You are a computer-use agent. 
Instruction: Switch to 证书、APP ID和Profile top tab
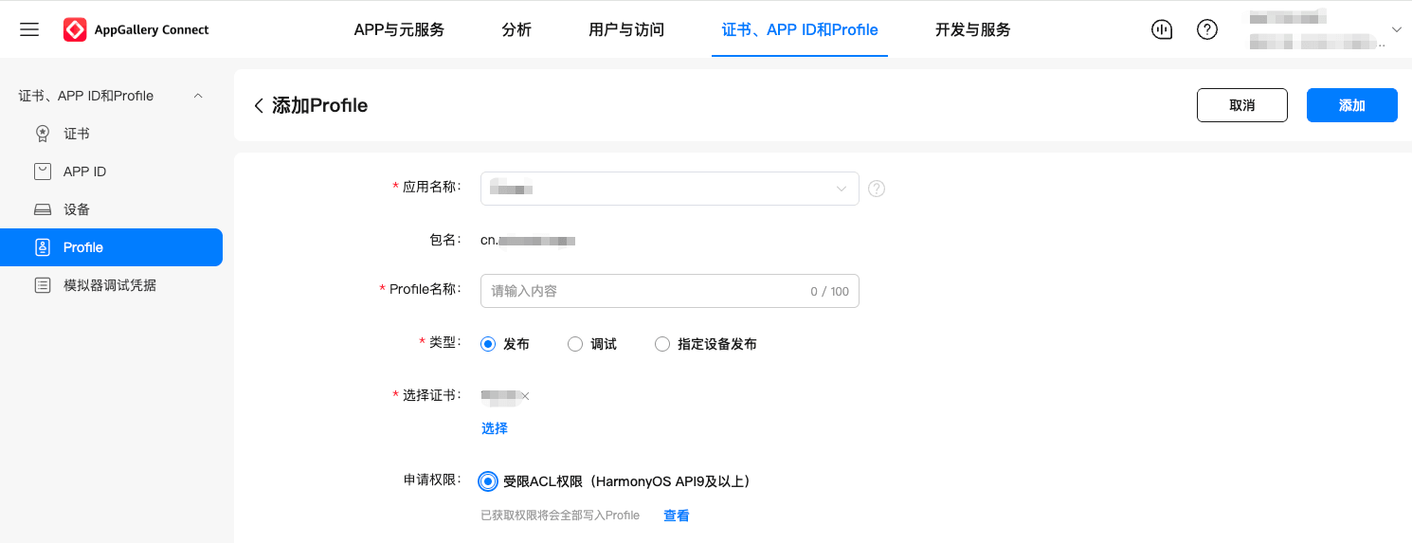800,29
